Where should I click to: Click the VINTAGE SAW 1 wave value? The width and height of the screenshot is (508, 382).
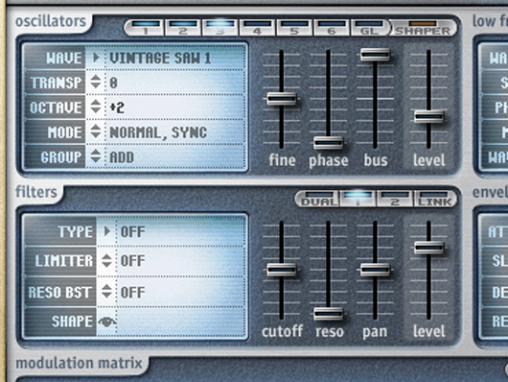pos(161,59)
